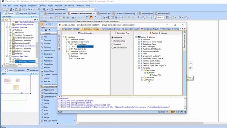This screenshot has width=227, height=128.
Task: Switch to Comparison Result tab
Action: point(149,29)
